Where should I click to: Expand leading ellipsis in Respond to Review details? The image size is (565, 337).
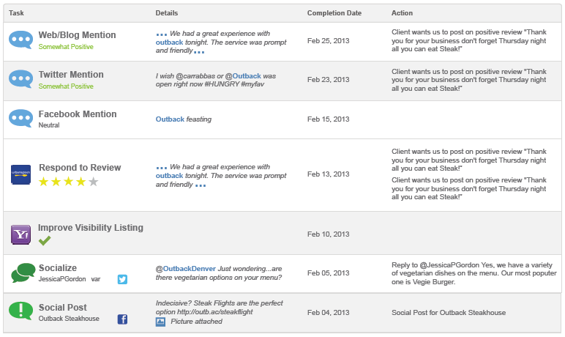(162, 168)
